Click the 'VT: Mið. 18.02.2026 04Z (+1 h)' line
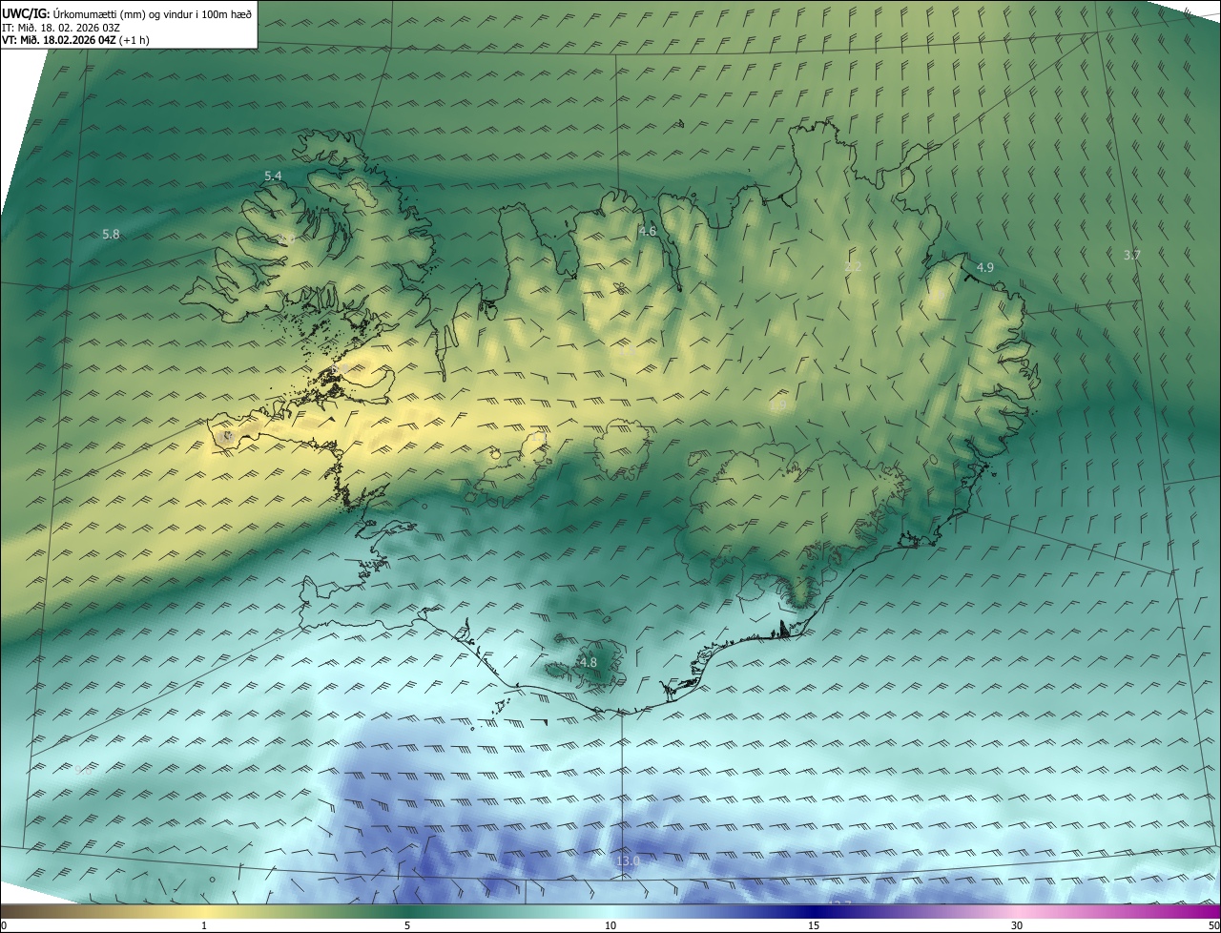 click(x=75, y=40)
